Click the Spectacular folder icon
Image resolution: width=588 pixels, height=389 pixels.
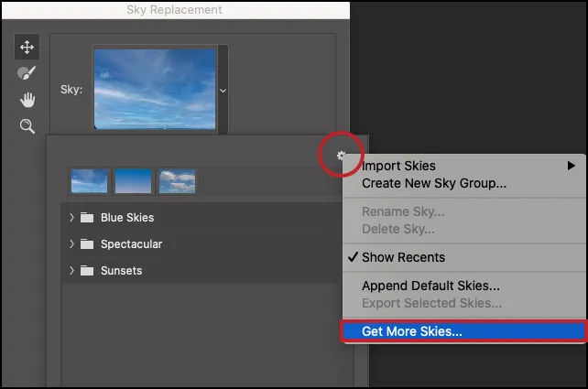pyautogui.click(x=87, y=244)
